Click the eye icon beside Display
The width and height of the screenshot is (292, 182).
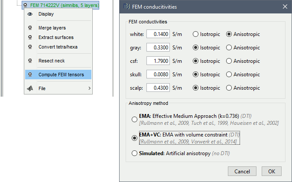(x=30, y=14)
